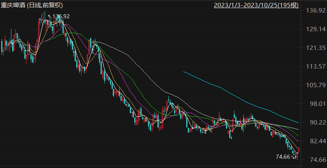
Task: Click the 105.79 price axis label
Action: click(315, 85)
